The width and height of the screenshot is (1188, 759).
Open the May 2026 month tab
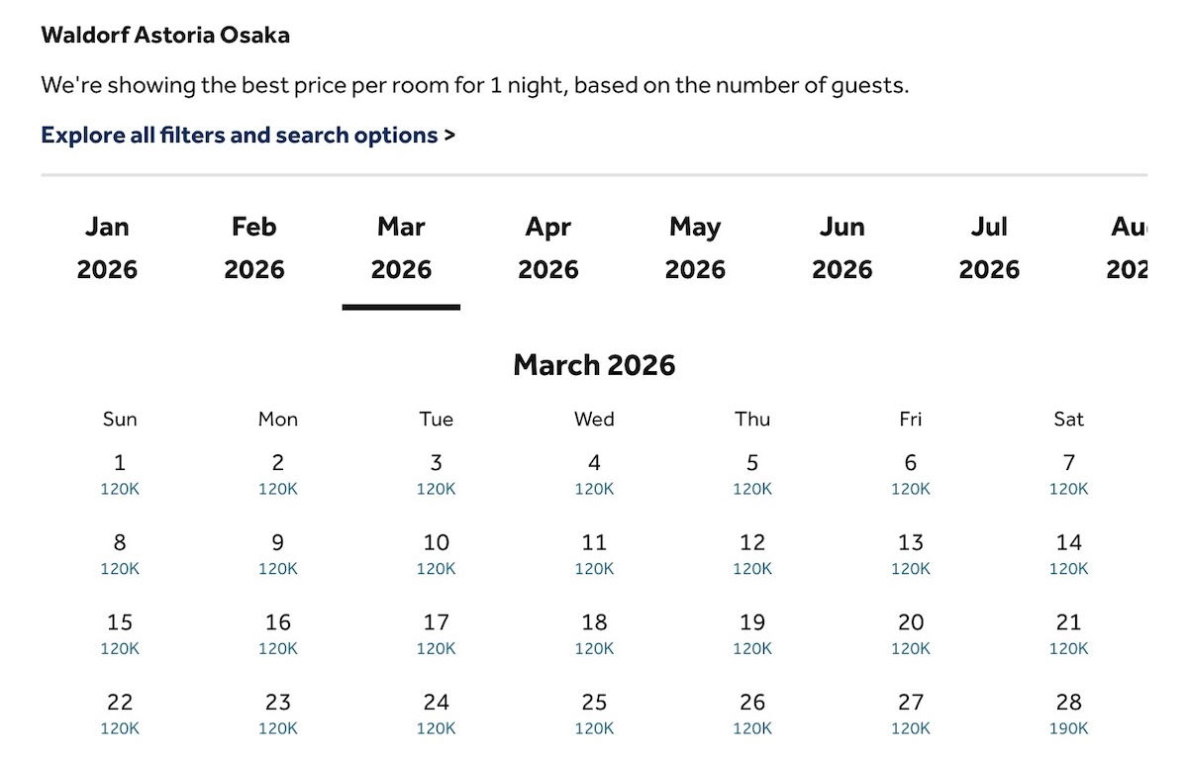(695, 248)
